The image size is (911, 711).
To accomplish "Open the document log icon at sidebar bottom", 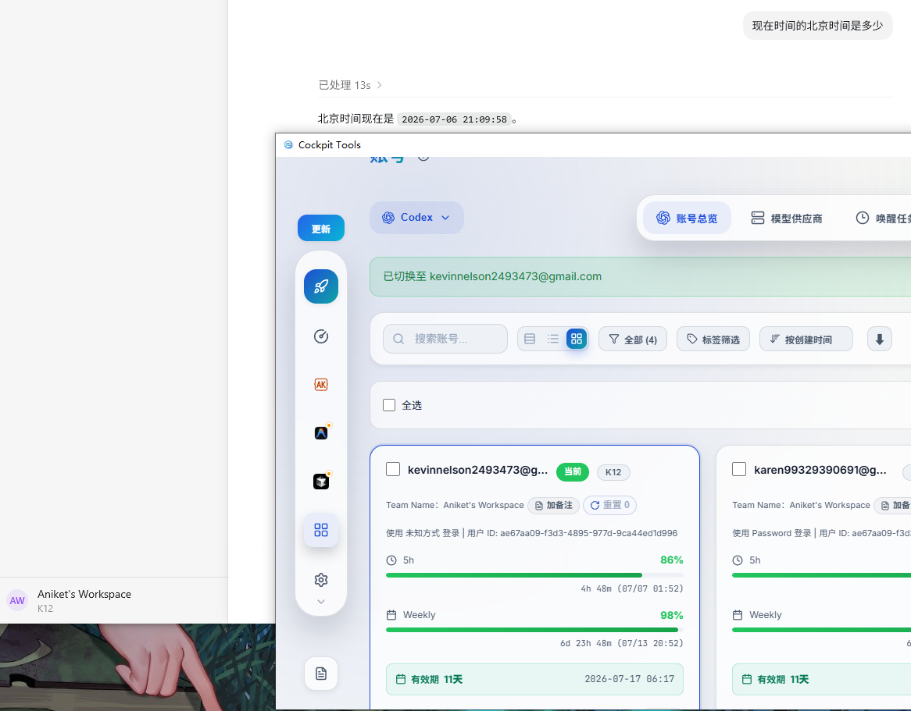I will click(320, 674).
